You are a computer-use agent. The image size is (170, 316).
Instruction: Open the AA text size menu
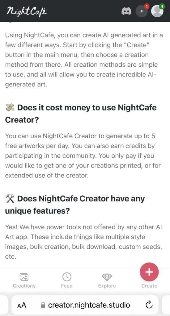coord(22,305)
